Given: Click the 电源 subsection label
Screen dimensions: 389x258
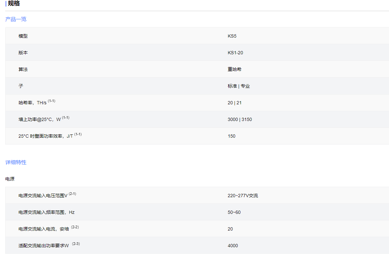Looking at the screenshot, I should pos(10,179).
